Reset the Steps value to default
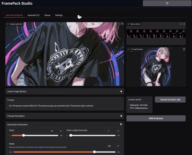The image size is (192, 155). click(x=61, y=131)
